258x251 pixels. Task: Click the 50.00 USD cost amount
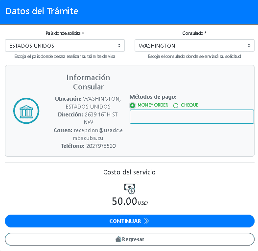[130, 201]
